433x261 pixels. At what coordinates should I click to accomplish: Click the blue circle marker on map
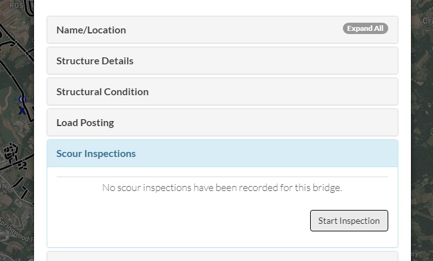[22, 99]
